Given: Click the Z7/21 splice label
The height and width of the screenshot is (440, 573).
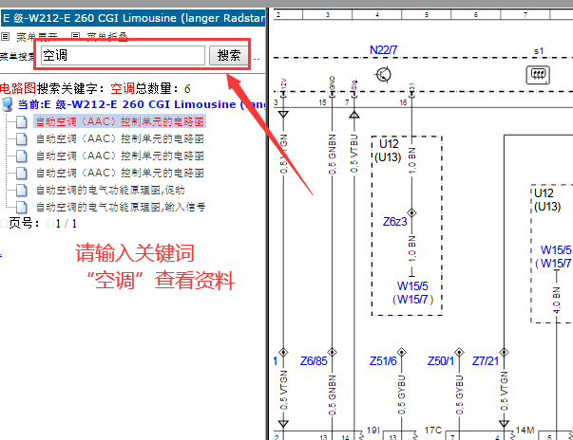Looking at the screenshot, I should [486, 361].
